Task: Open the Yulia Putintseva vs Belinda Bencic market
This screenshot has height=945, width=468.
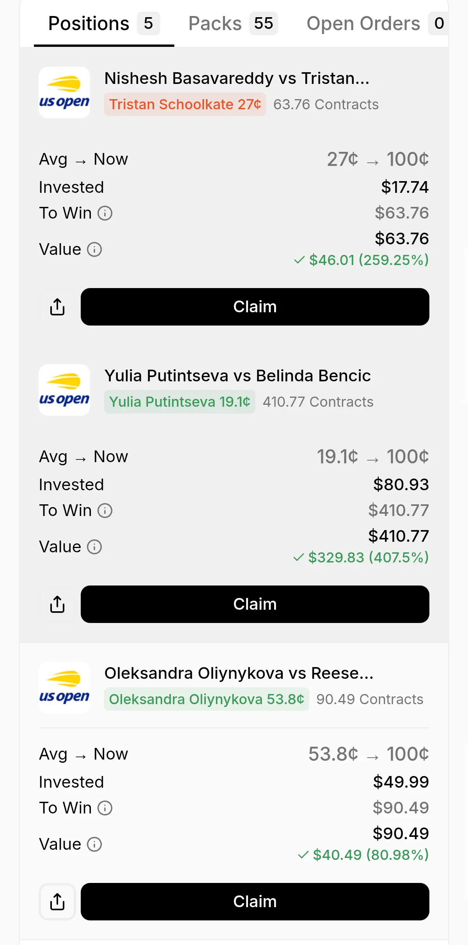Action: 238,376
